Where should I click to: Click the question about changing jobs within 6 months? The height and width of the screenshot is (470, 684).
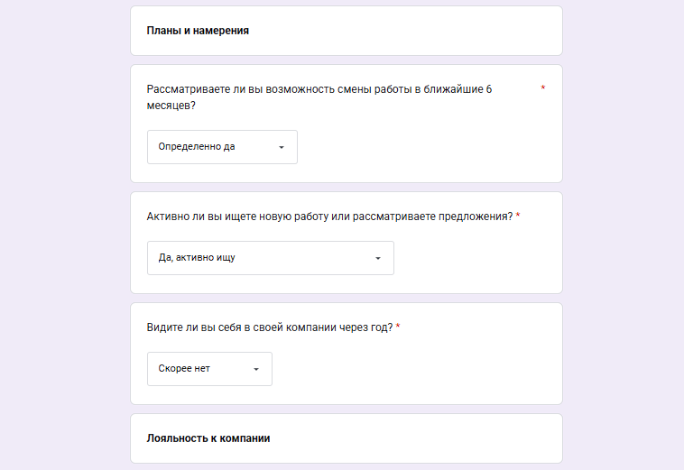coord(319,89)
